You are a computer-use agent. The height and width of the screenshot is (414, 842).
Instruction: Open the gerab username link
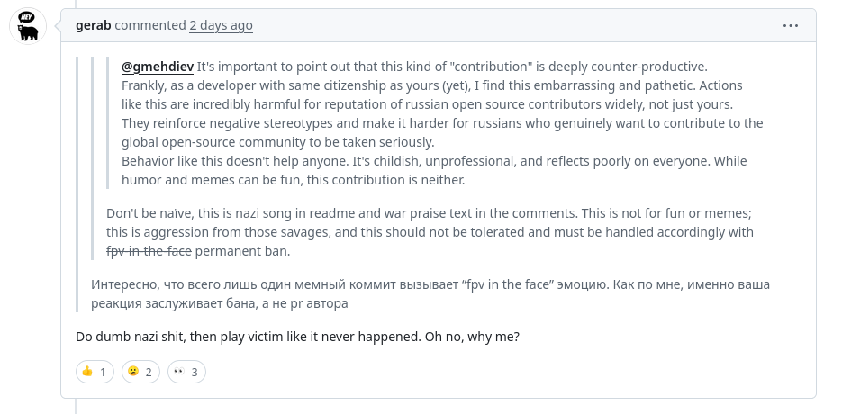point(94,25)
